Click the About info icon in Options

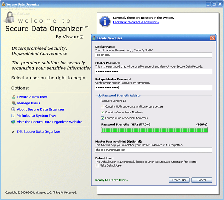13,109
